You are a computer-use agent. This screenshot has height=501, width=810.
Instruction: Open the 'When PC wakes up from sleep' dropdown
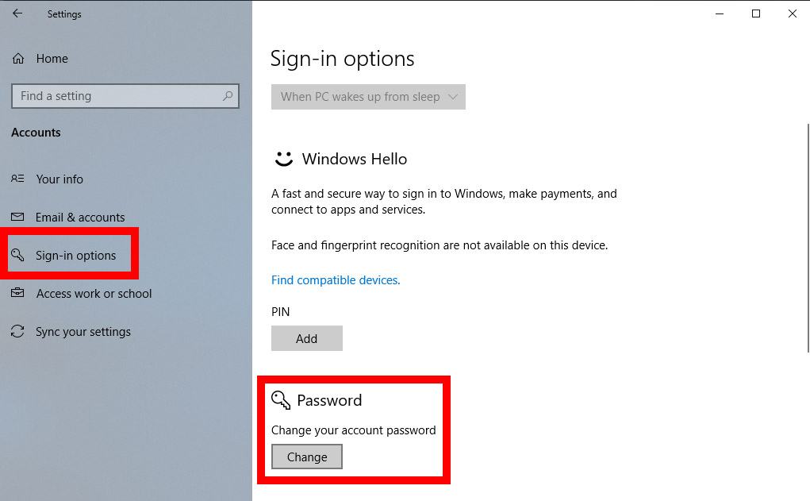368,97
